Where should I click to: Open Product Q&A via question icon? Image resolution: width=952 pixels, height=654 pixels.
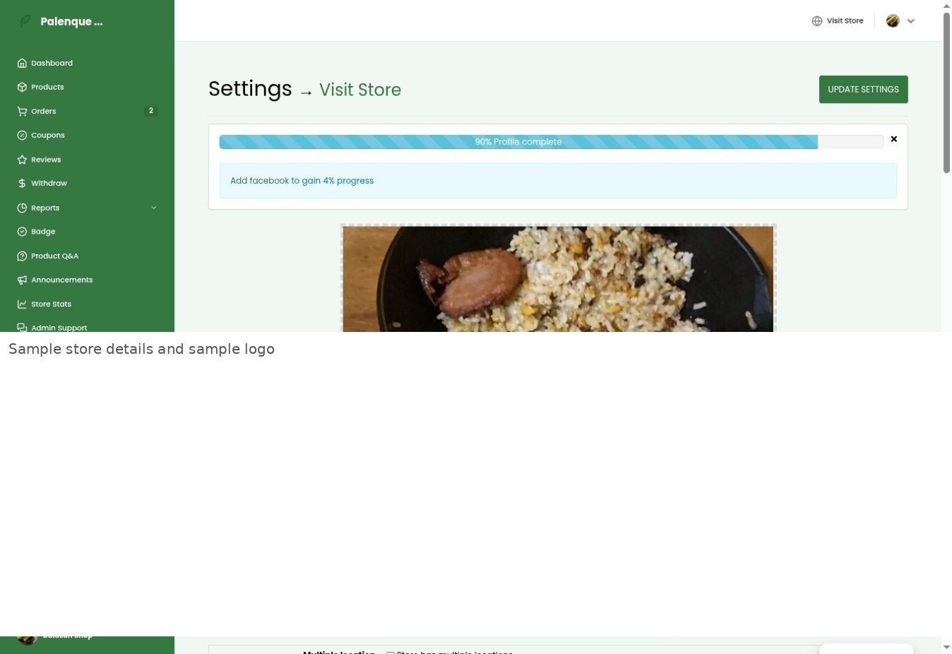pos(22,256)
